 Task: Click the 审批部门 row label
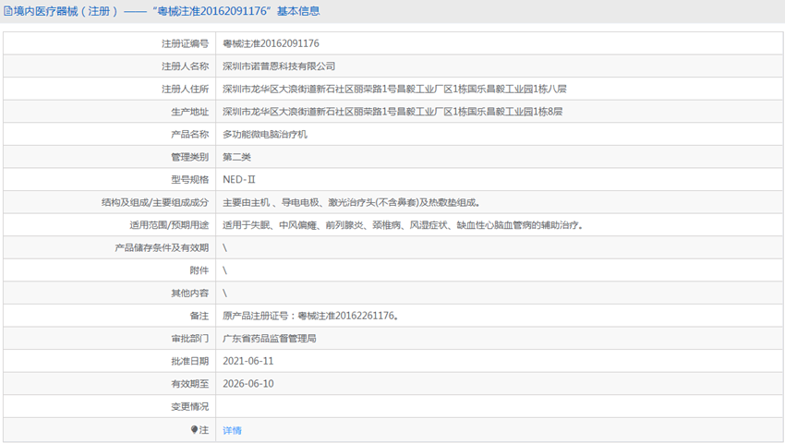[189, 339]
